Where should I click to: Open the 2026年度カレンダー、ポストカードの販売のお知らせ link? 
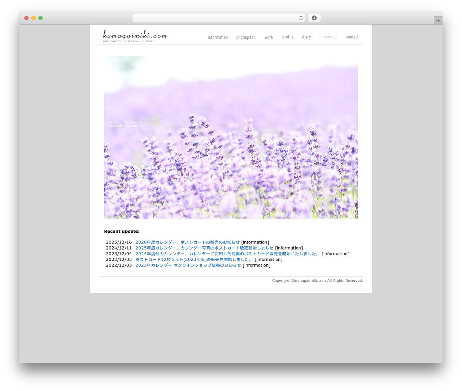187,242
